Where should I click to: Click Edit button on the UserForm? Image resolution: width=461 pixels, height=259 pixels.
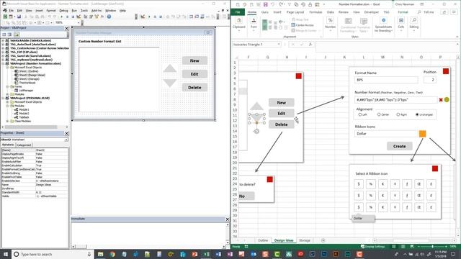pyautogui.click(x=194, y=74)
